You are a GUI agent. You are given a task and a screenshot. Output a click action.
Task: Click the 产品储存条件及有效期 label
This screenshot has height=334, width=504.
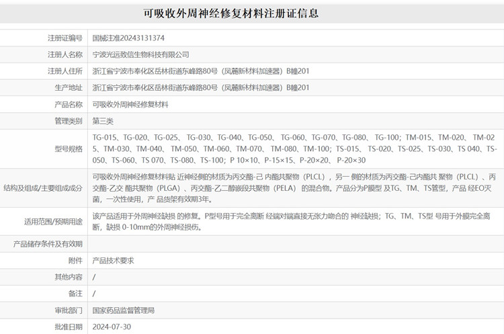(48, 244)
